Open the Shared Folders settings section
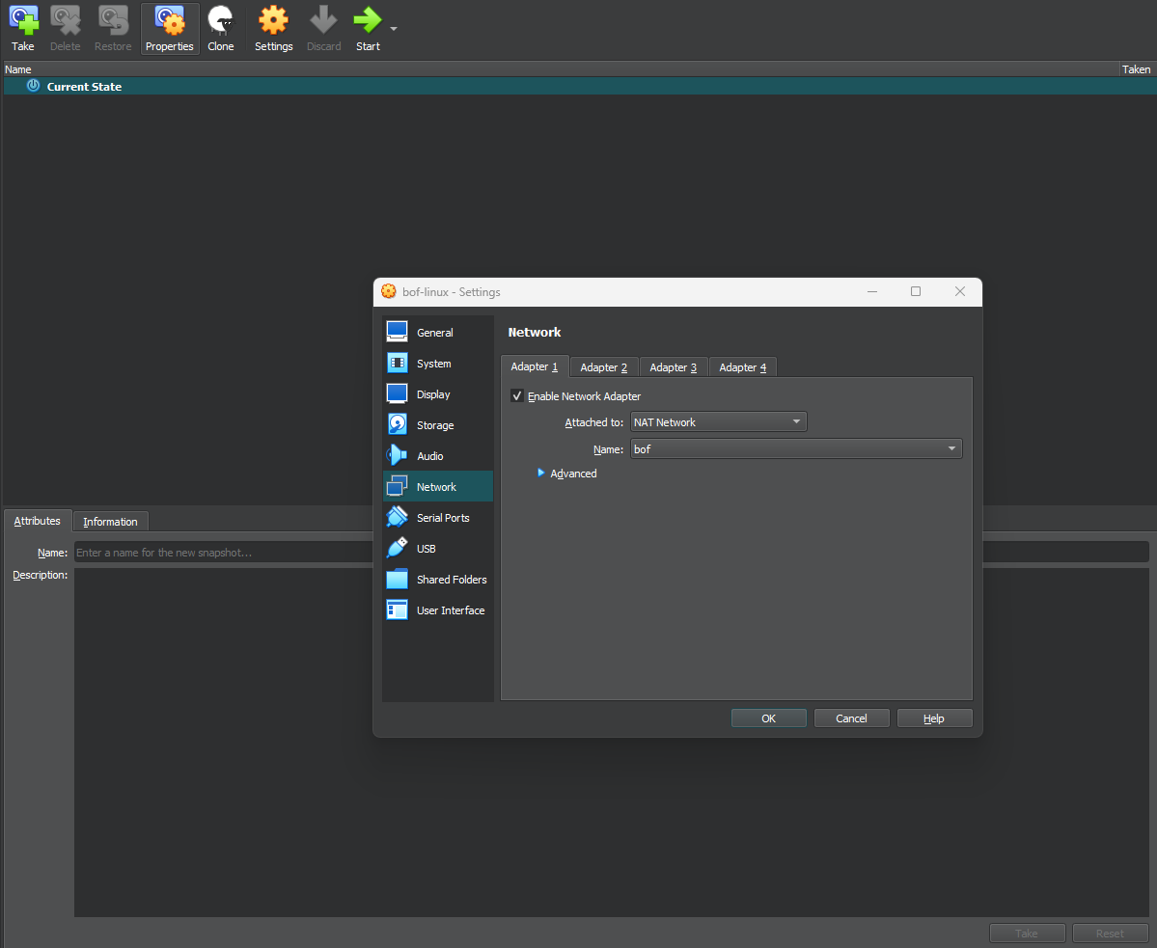 point(451,580)
